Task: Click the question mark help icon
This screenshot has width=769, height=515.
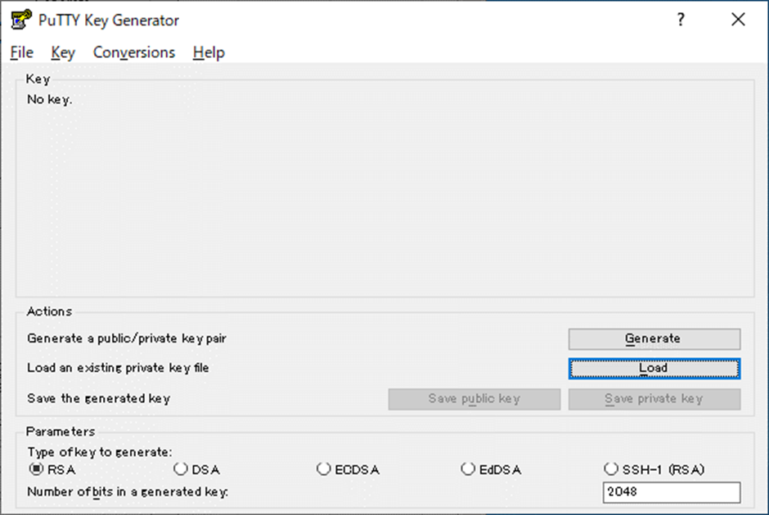Action: coord(681,20)
